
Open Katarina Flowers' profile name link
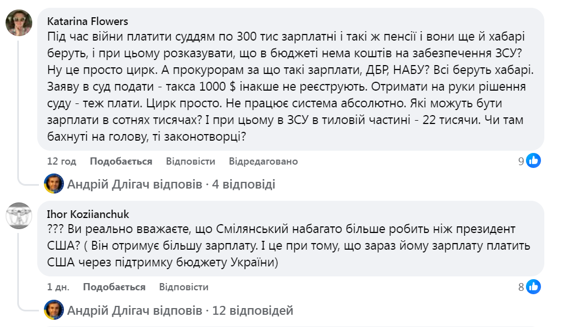pos(88,22)
